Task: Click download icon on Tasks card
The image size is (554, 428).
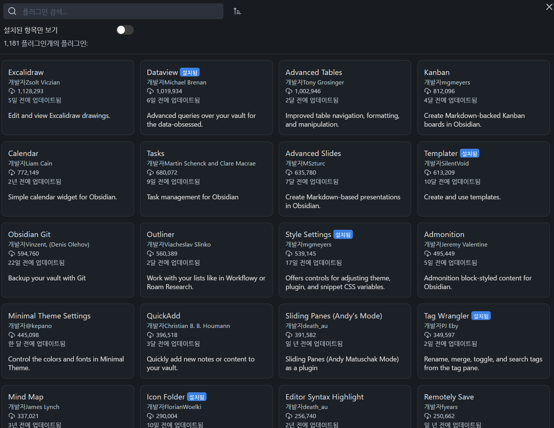Action: tap(151, 173)
